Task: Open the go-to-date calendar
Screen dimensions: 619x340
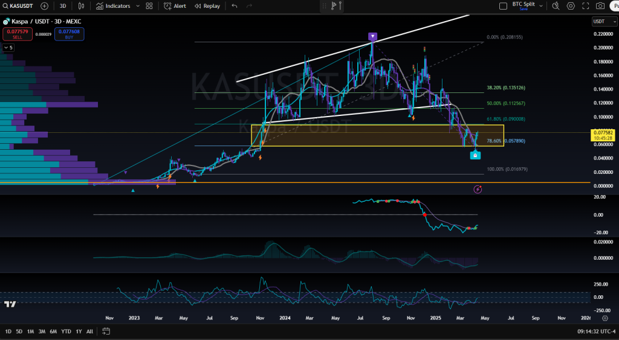Action: pyautogui.click(x=106, y=332)
